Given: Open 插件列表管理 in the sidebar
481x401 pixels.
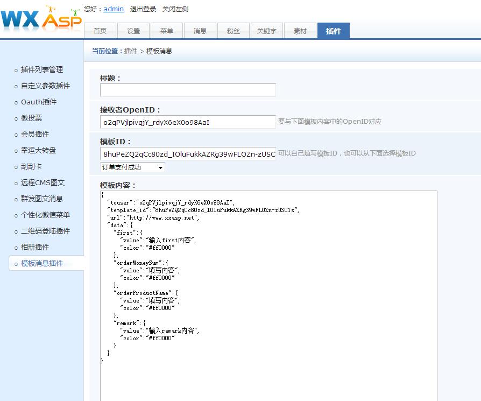Looking at the screenshot, I should coord(42,69).
